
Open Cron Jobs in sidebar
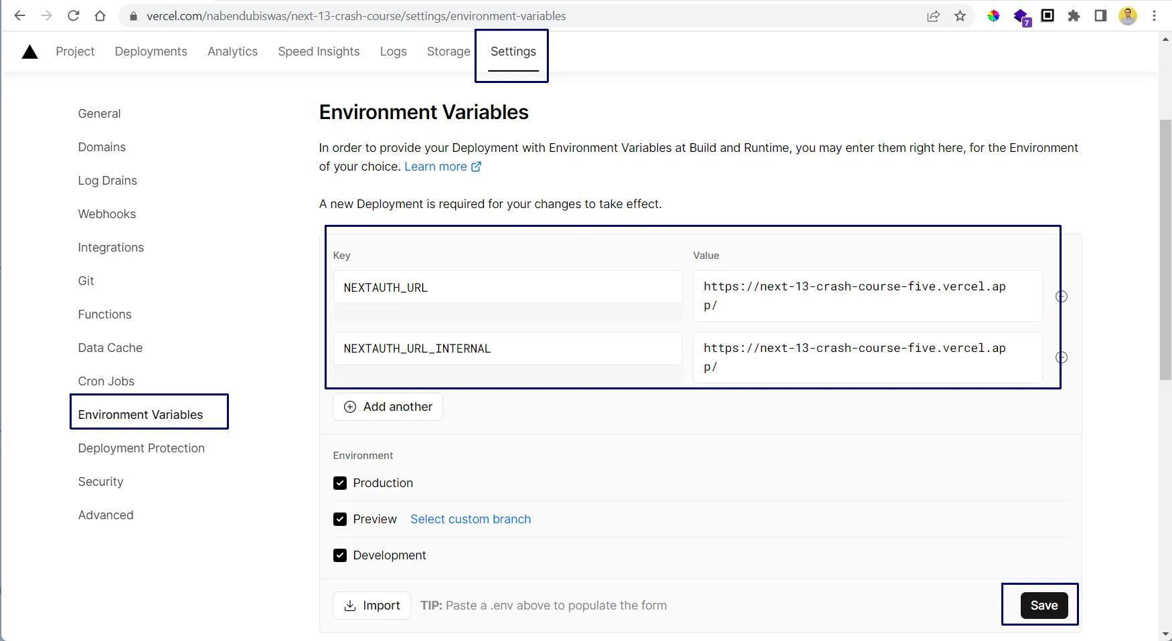[106, 381]
